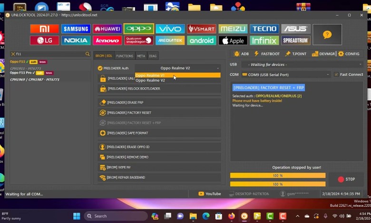This screenshot has width=371, height=223.
Task: Select the Meizu brand logo
Action: coord(233,29)
